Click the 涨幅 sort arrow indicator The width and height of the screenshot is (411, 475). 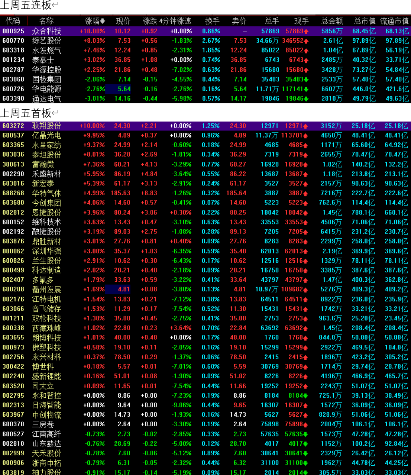pos(103,21)
